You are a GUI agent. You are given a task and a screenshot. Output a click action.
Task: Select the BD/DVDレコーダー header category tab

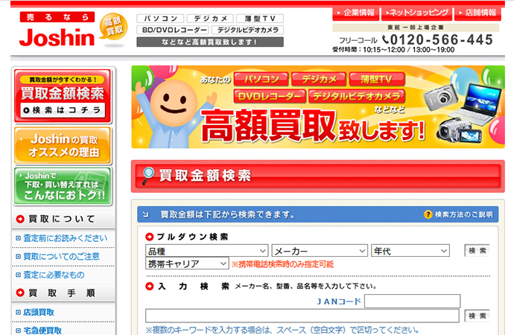pos(172,30)
